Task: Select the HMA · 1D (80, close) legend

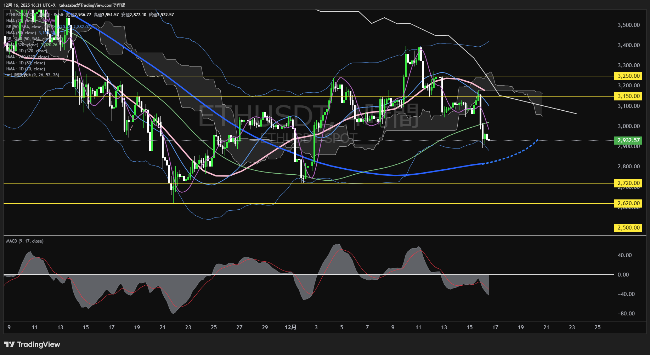Action: [x=26, y=63]
